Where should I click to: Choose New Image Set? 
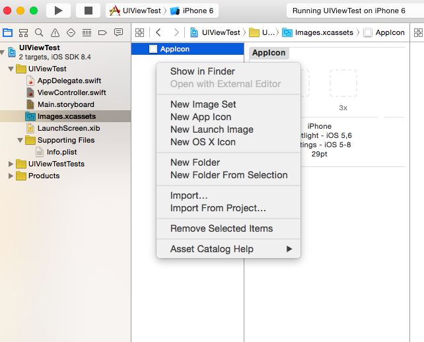(x=229, y=104)
